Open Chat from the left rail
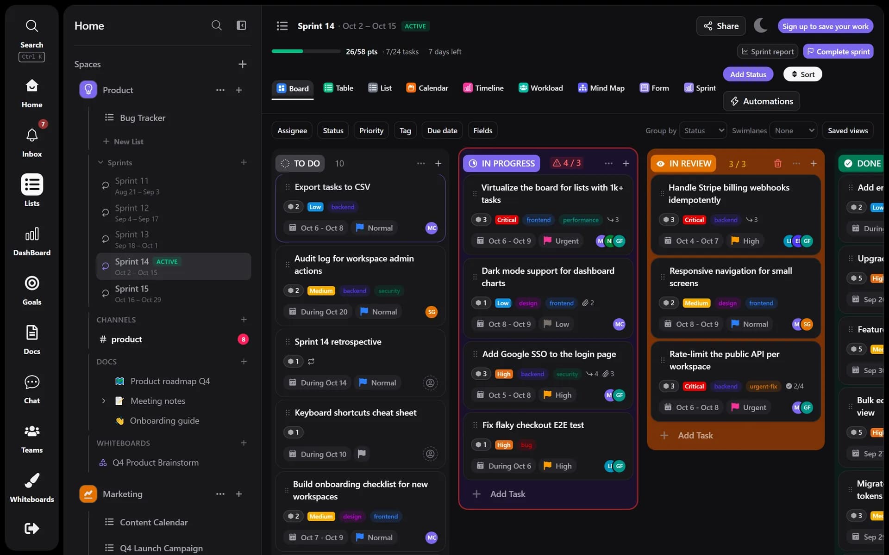Image resolution: width=889 pixels, height=555 pixels. pyautogui.click(x=31, y=390)
